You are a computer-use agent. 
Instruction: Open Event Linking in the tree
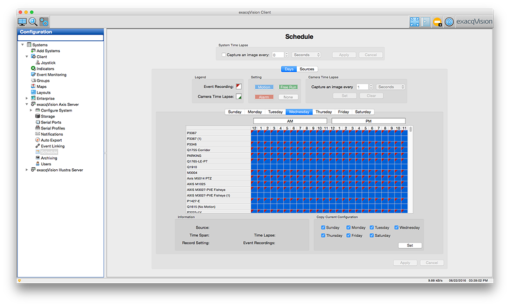click(52, 146)
